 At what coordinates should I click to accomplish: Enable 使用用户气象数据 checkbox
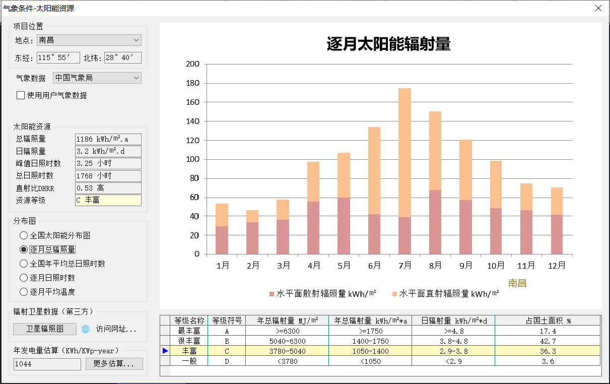21,95
